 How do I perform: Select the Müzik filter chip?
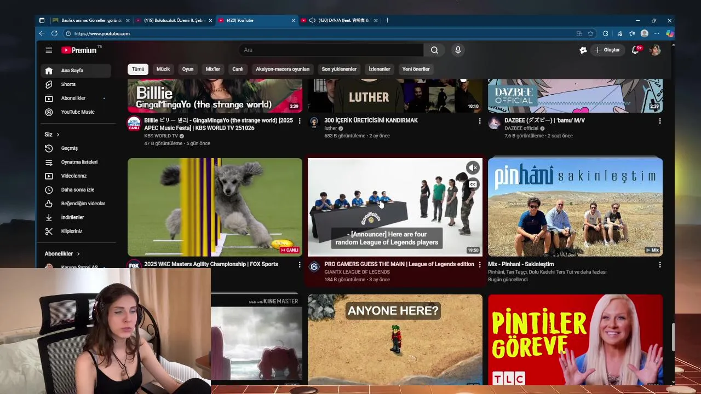click(163, 69)
